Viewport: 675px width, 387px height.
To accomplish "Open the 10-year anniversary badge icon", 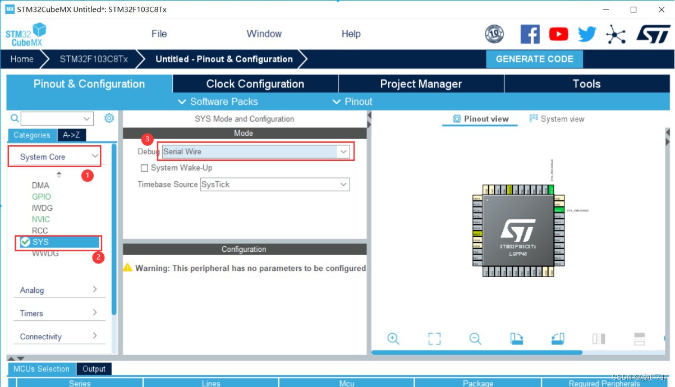I will [x=494, y=35].
